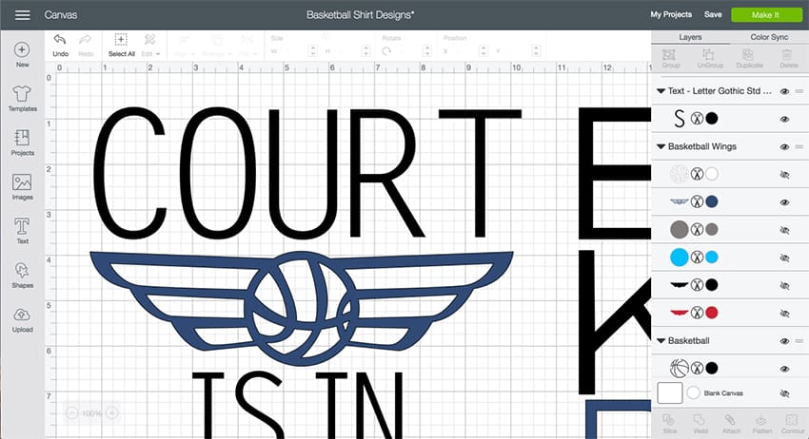The image size is (809, 439).
Task: Click the rotate icon in the toolbar
Action: point(386,50)
